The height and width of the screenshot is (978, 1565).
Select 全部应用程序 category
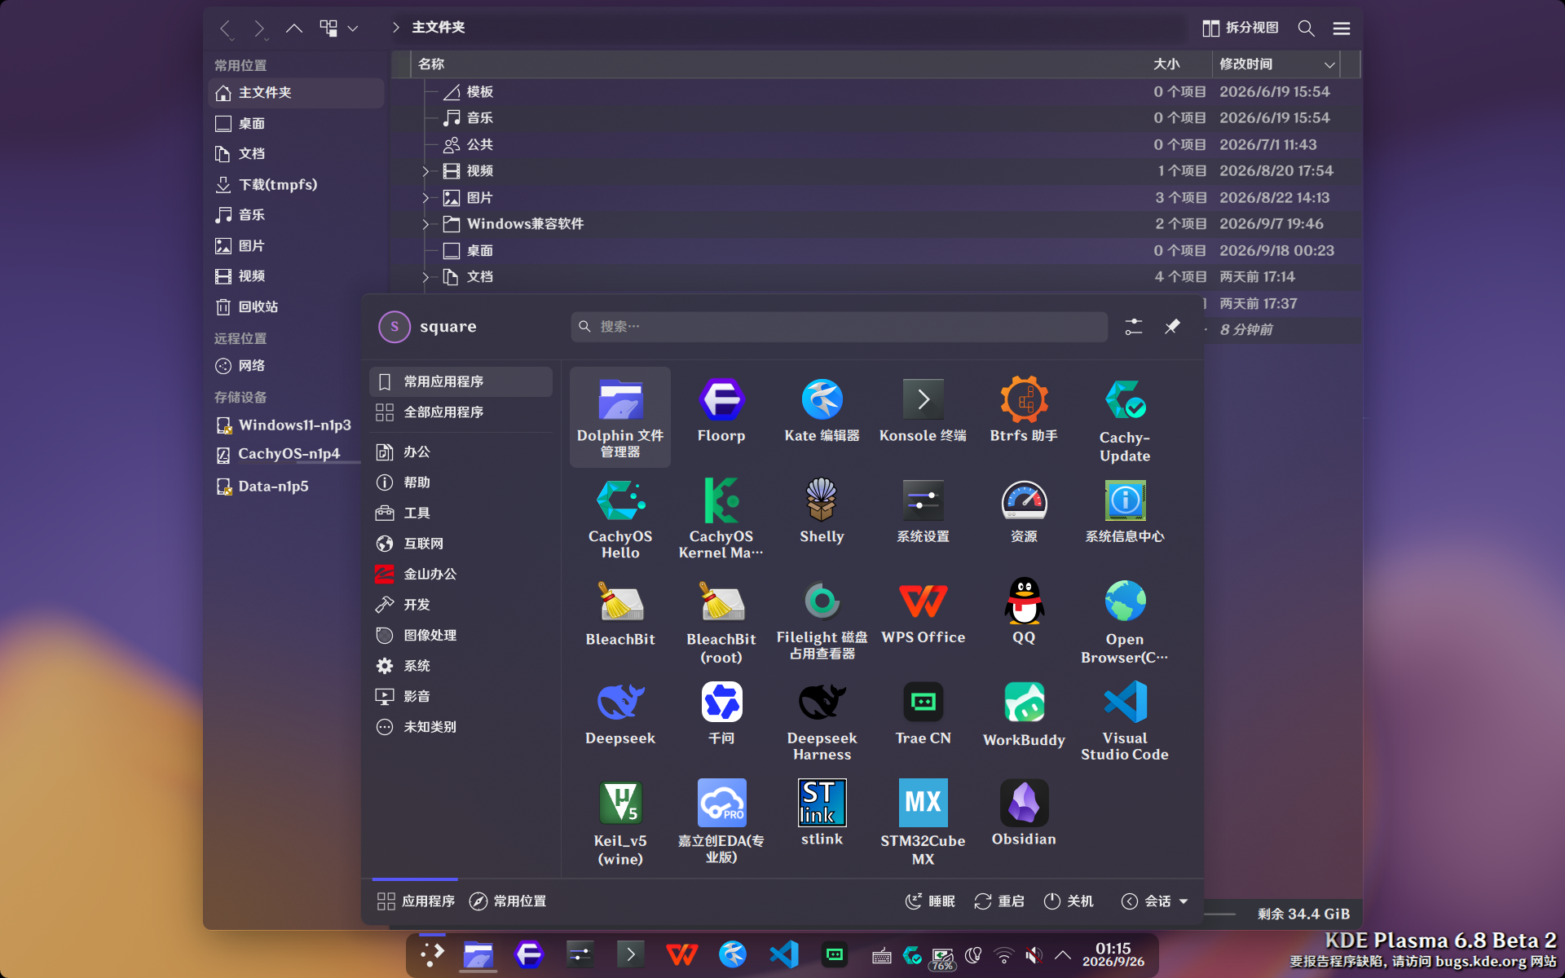[461, 412]
